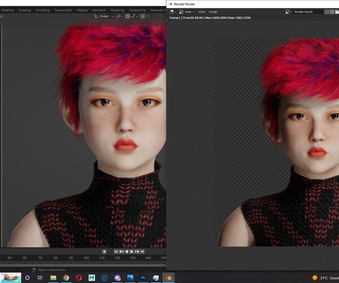
Task: Switch to the Modeling workspace tab
Action: coord(7,10)
